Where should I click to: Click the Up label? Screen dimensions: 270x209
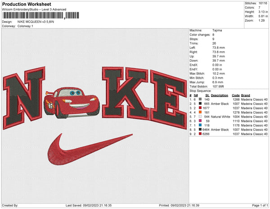192,56
